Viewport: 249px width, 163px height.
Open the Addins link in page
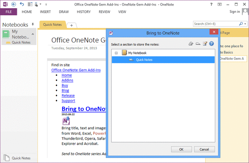point(67,80)
